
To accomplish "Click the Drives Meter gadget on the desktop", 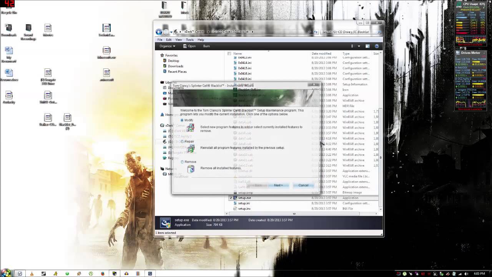I will pyautogui.click(x=471, y=80).
